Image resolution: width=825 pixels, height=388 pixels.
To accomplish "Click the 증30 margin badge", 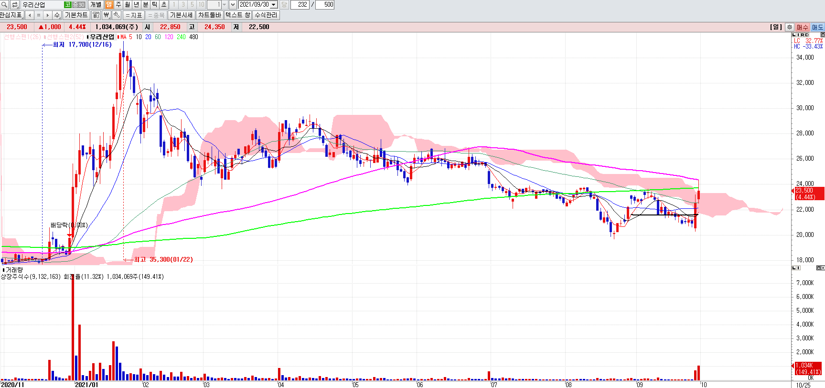I will click(x=78, y=5).
